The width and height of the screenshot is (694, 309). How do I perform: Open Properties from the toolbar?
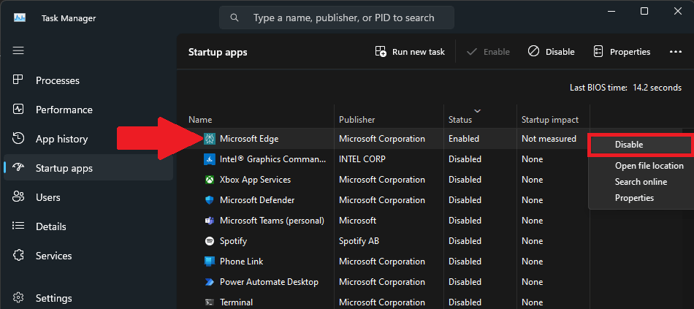(622, 52)
